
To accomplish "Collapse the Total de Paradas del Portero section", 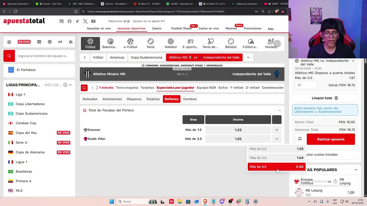I will pyautogui.click(x=280, y=110).
